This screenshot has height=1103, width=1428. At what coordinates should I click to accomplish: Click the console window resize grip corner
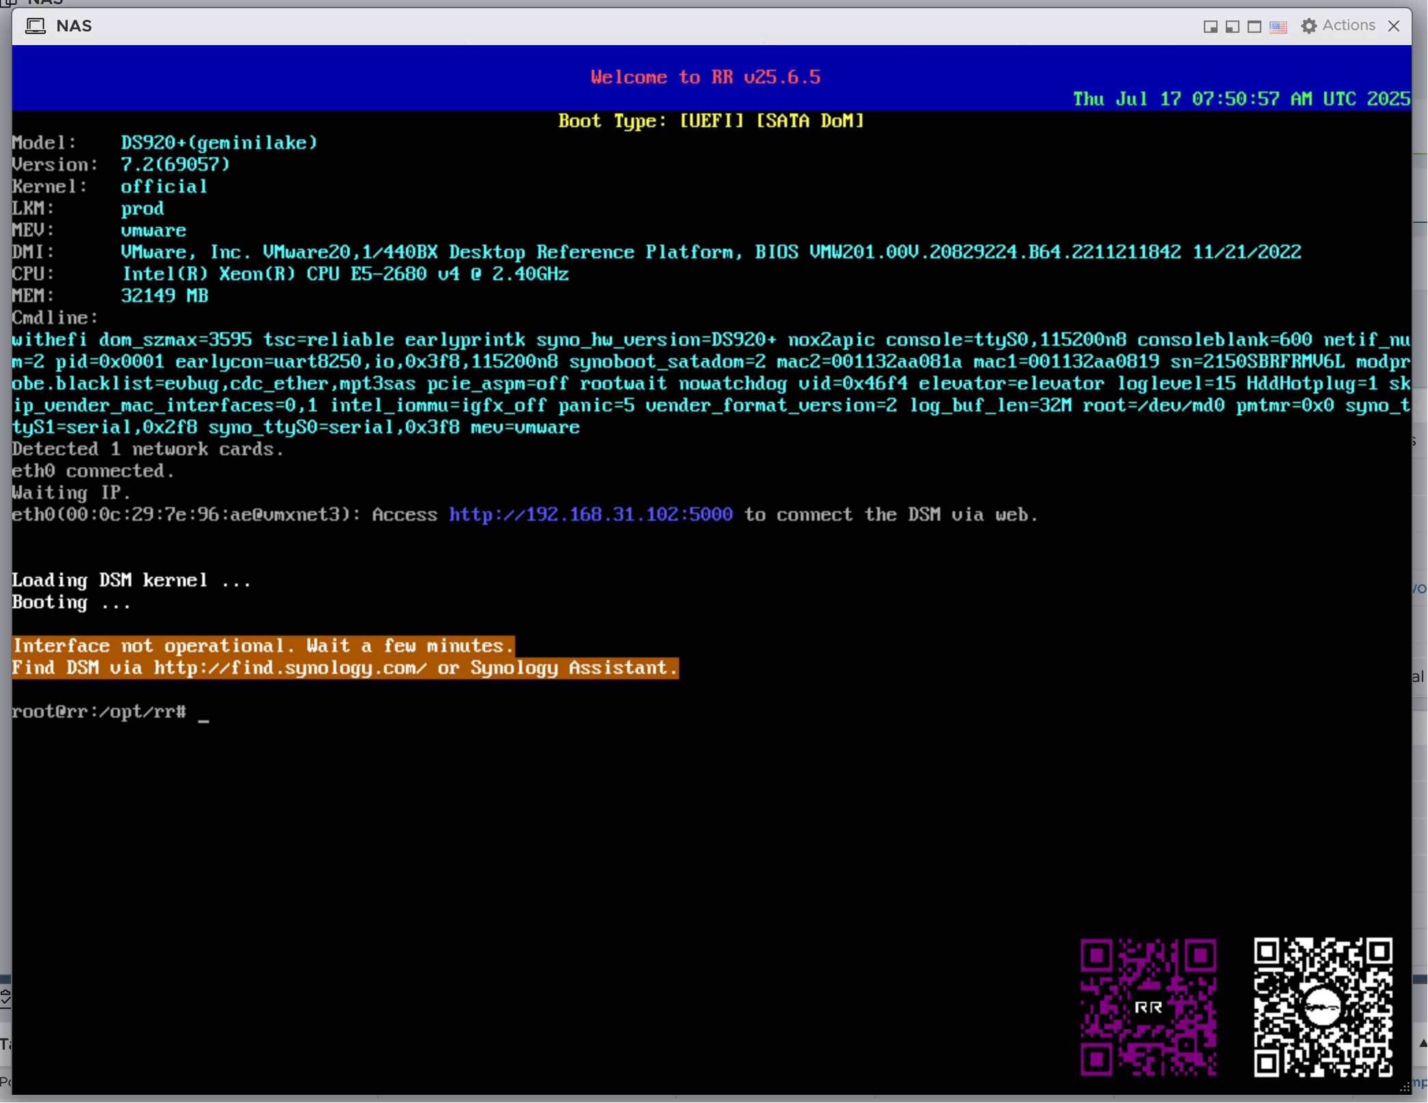1405,1087
